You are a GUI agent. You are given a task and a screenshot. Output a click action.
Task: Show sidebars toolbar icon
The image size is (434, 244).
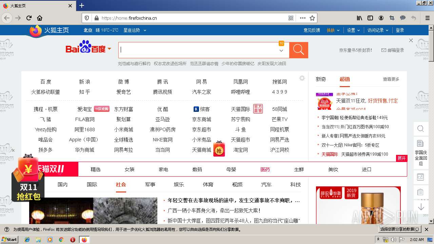pyautogui.click(x=370, y=18)
